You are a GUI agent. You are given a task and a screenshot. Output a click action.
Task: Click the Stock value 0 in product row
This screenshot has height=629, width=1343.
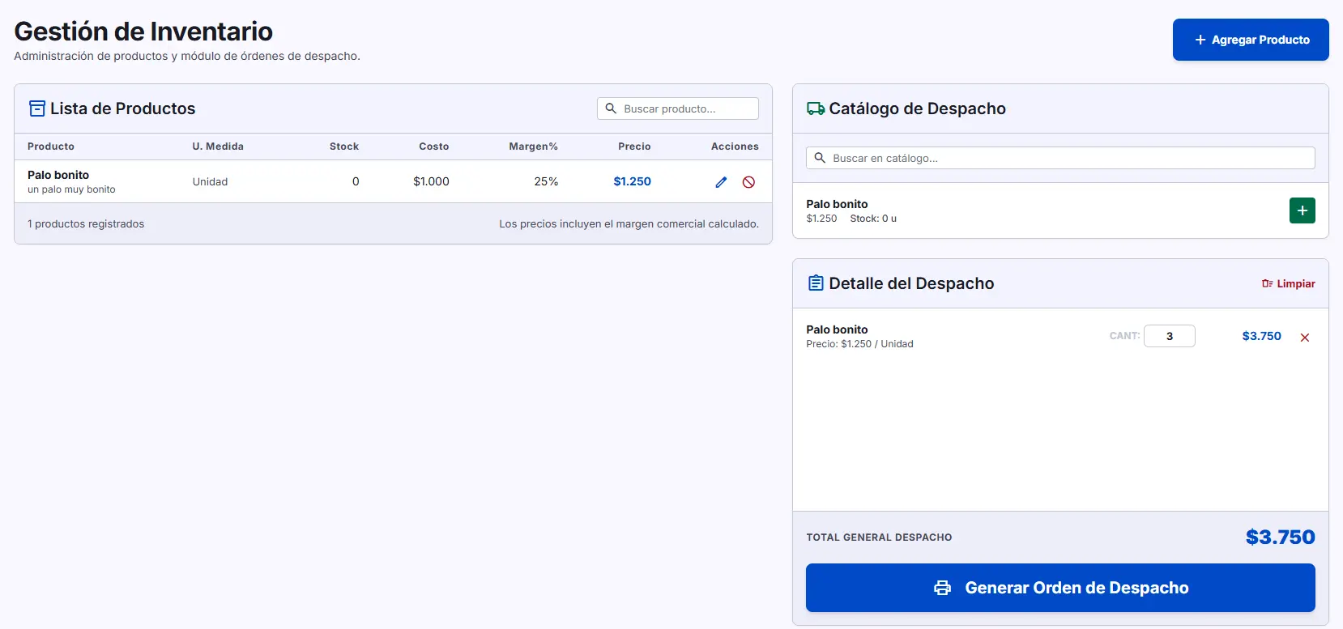[356, 181]
